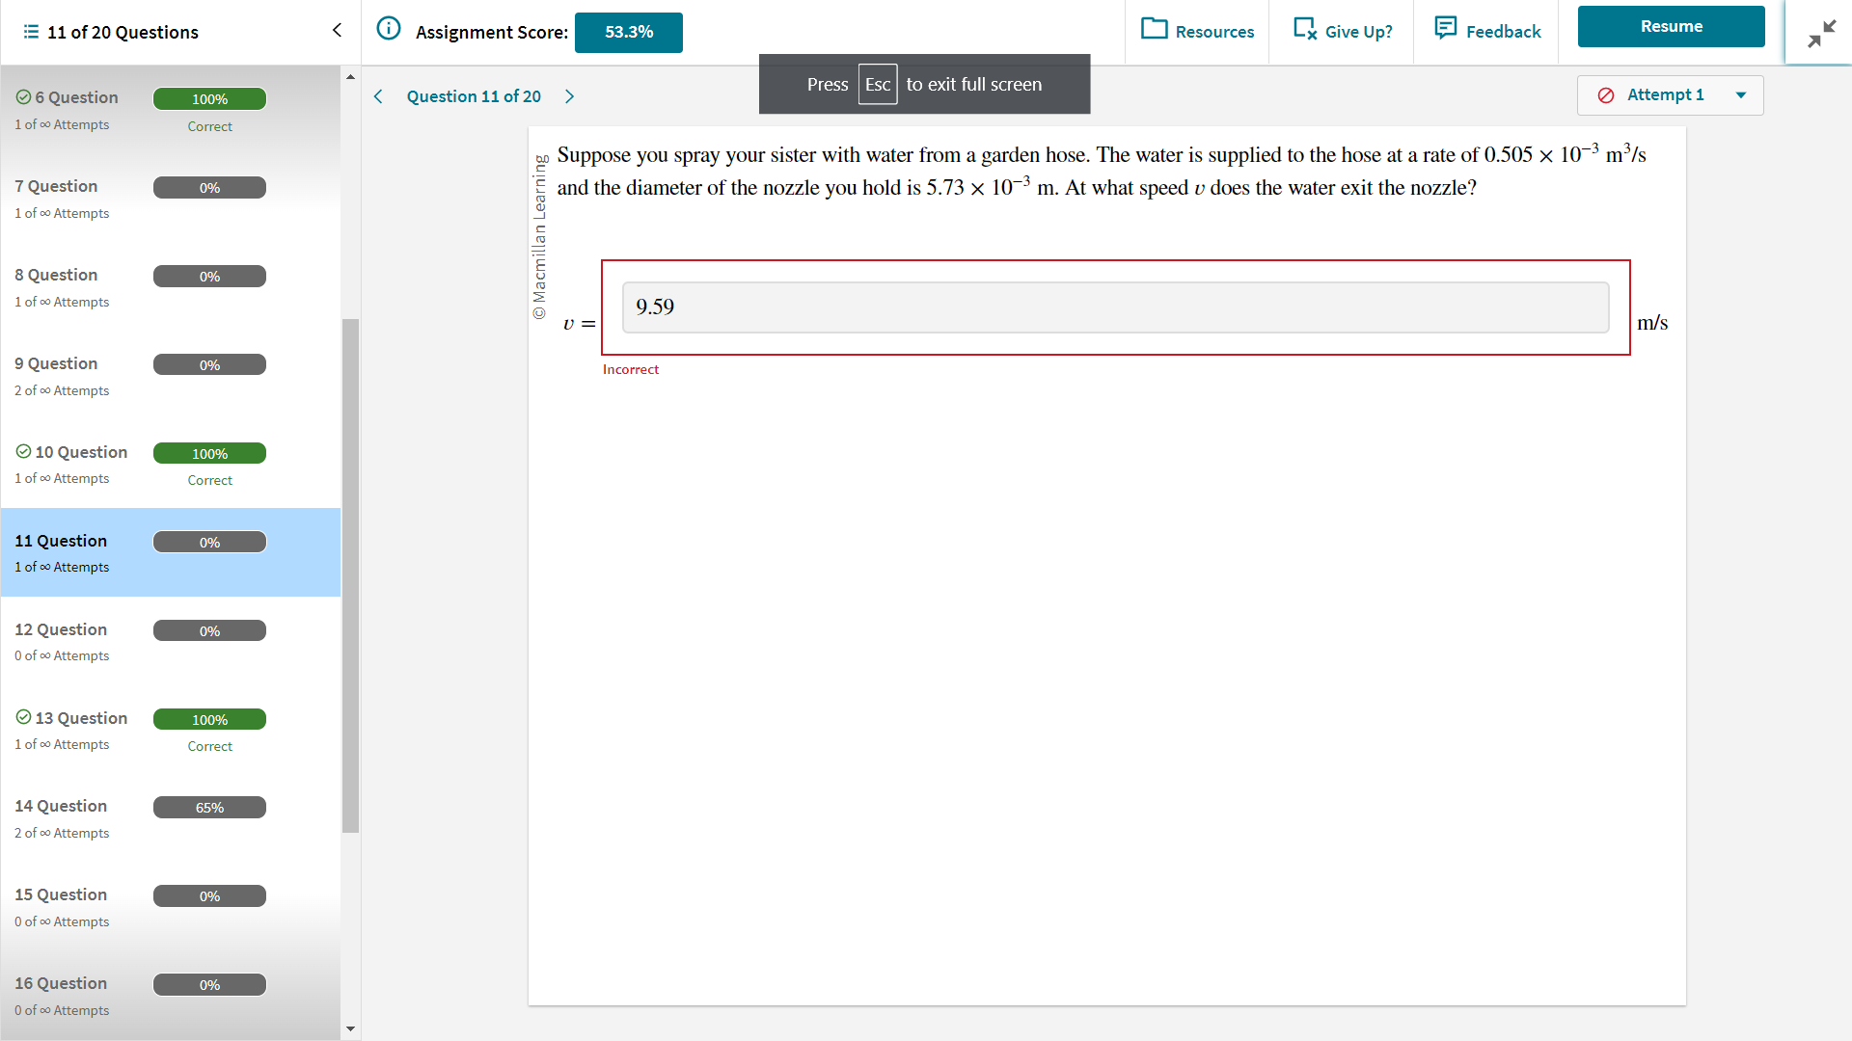Click the velocity answer input field

tap(1114, 307)
